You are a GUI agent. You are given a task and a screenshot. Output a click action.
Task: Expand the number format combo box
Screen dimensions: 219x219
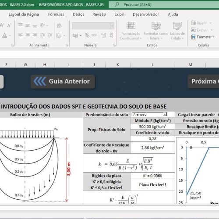(112, 26)
